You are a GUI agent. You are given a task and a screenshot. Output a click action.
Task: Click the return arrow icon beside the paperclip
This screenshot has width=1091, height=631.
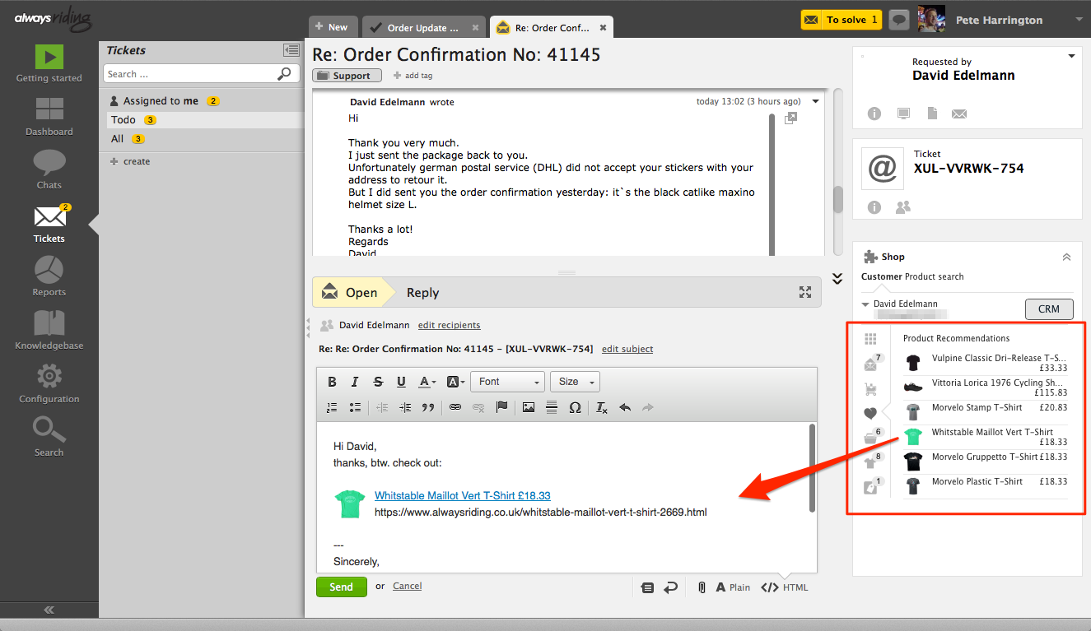671,587
